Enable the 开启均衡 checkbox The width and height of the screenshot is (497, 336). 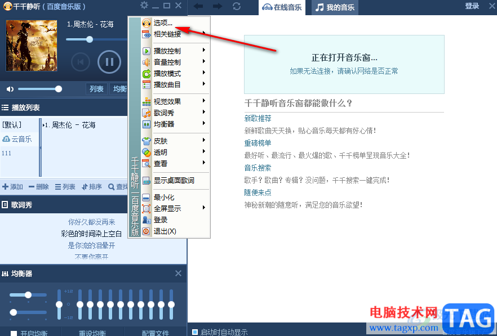14,333
